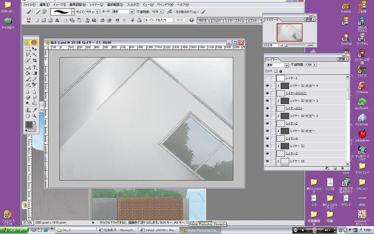The height and width of the screenshot is (234, 374).
Task: Switch to the エフェクト palette tab
Action: click(x=216, y=21)
